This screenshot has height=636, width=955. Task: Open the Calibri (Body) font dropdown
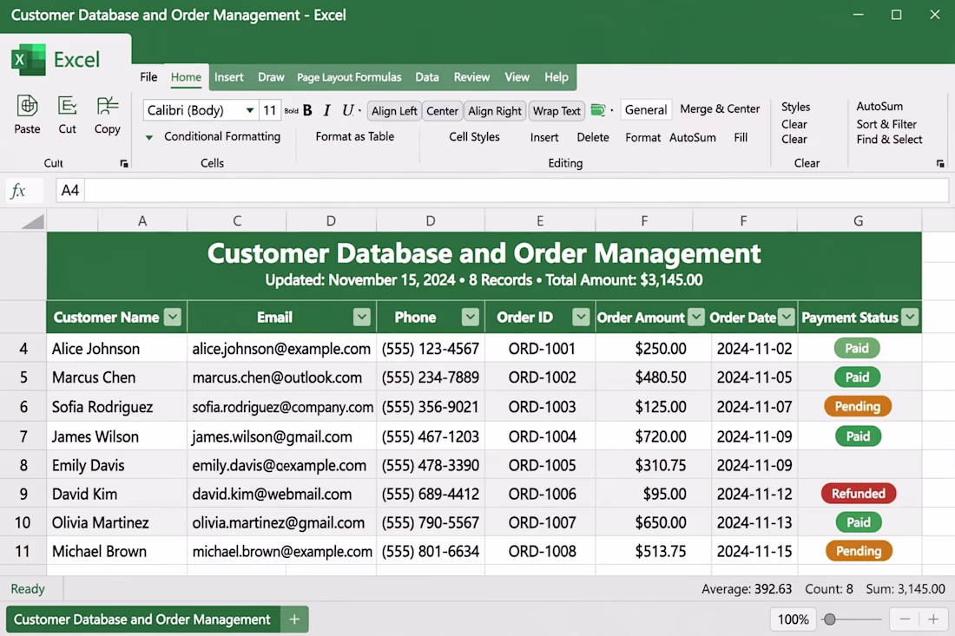coord(250,110)
